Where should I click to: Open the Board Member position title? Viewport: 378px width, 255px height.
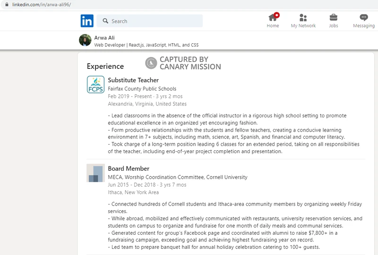pyautogui.click(x=129, y=168)
